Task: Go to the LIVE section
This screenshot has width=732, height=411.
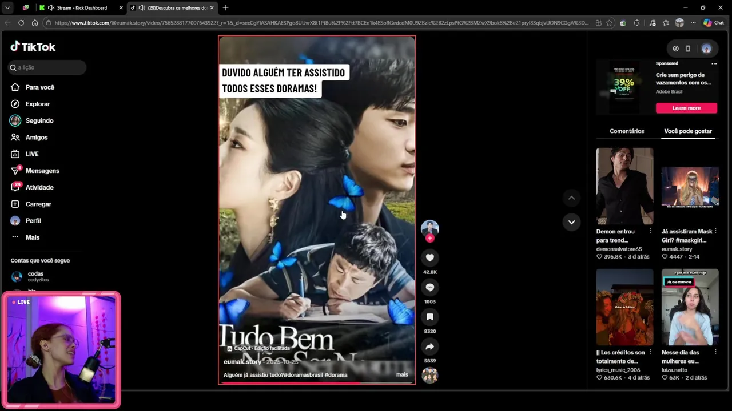Action: [x=25, y=154]
